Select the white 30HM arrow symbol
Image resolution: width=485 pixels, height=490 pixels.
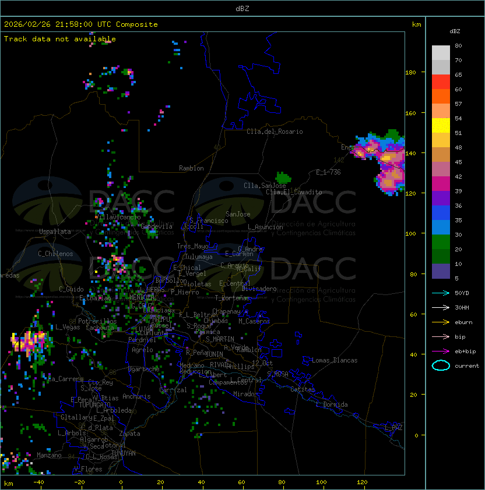pos(441,307)
